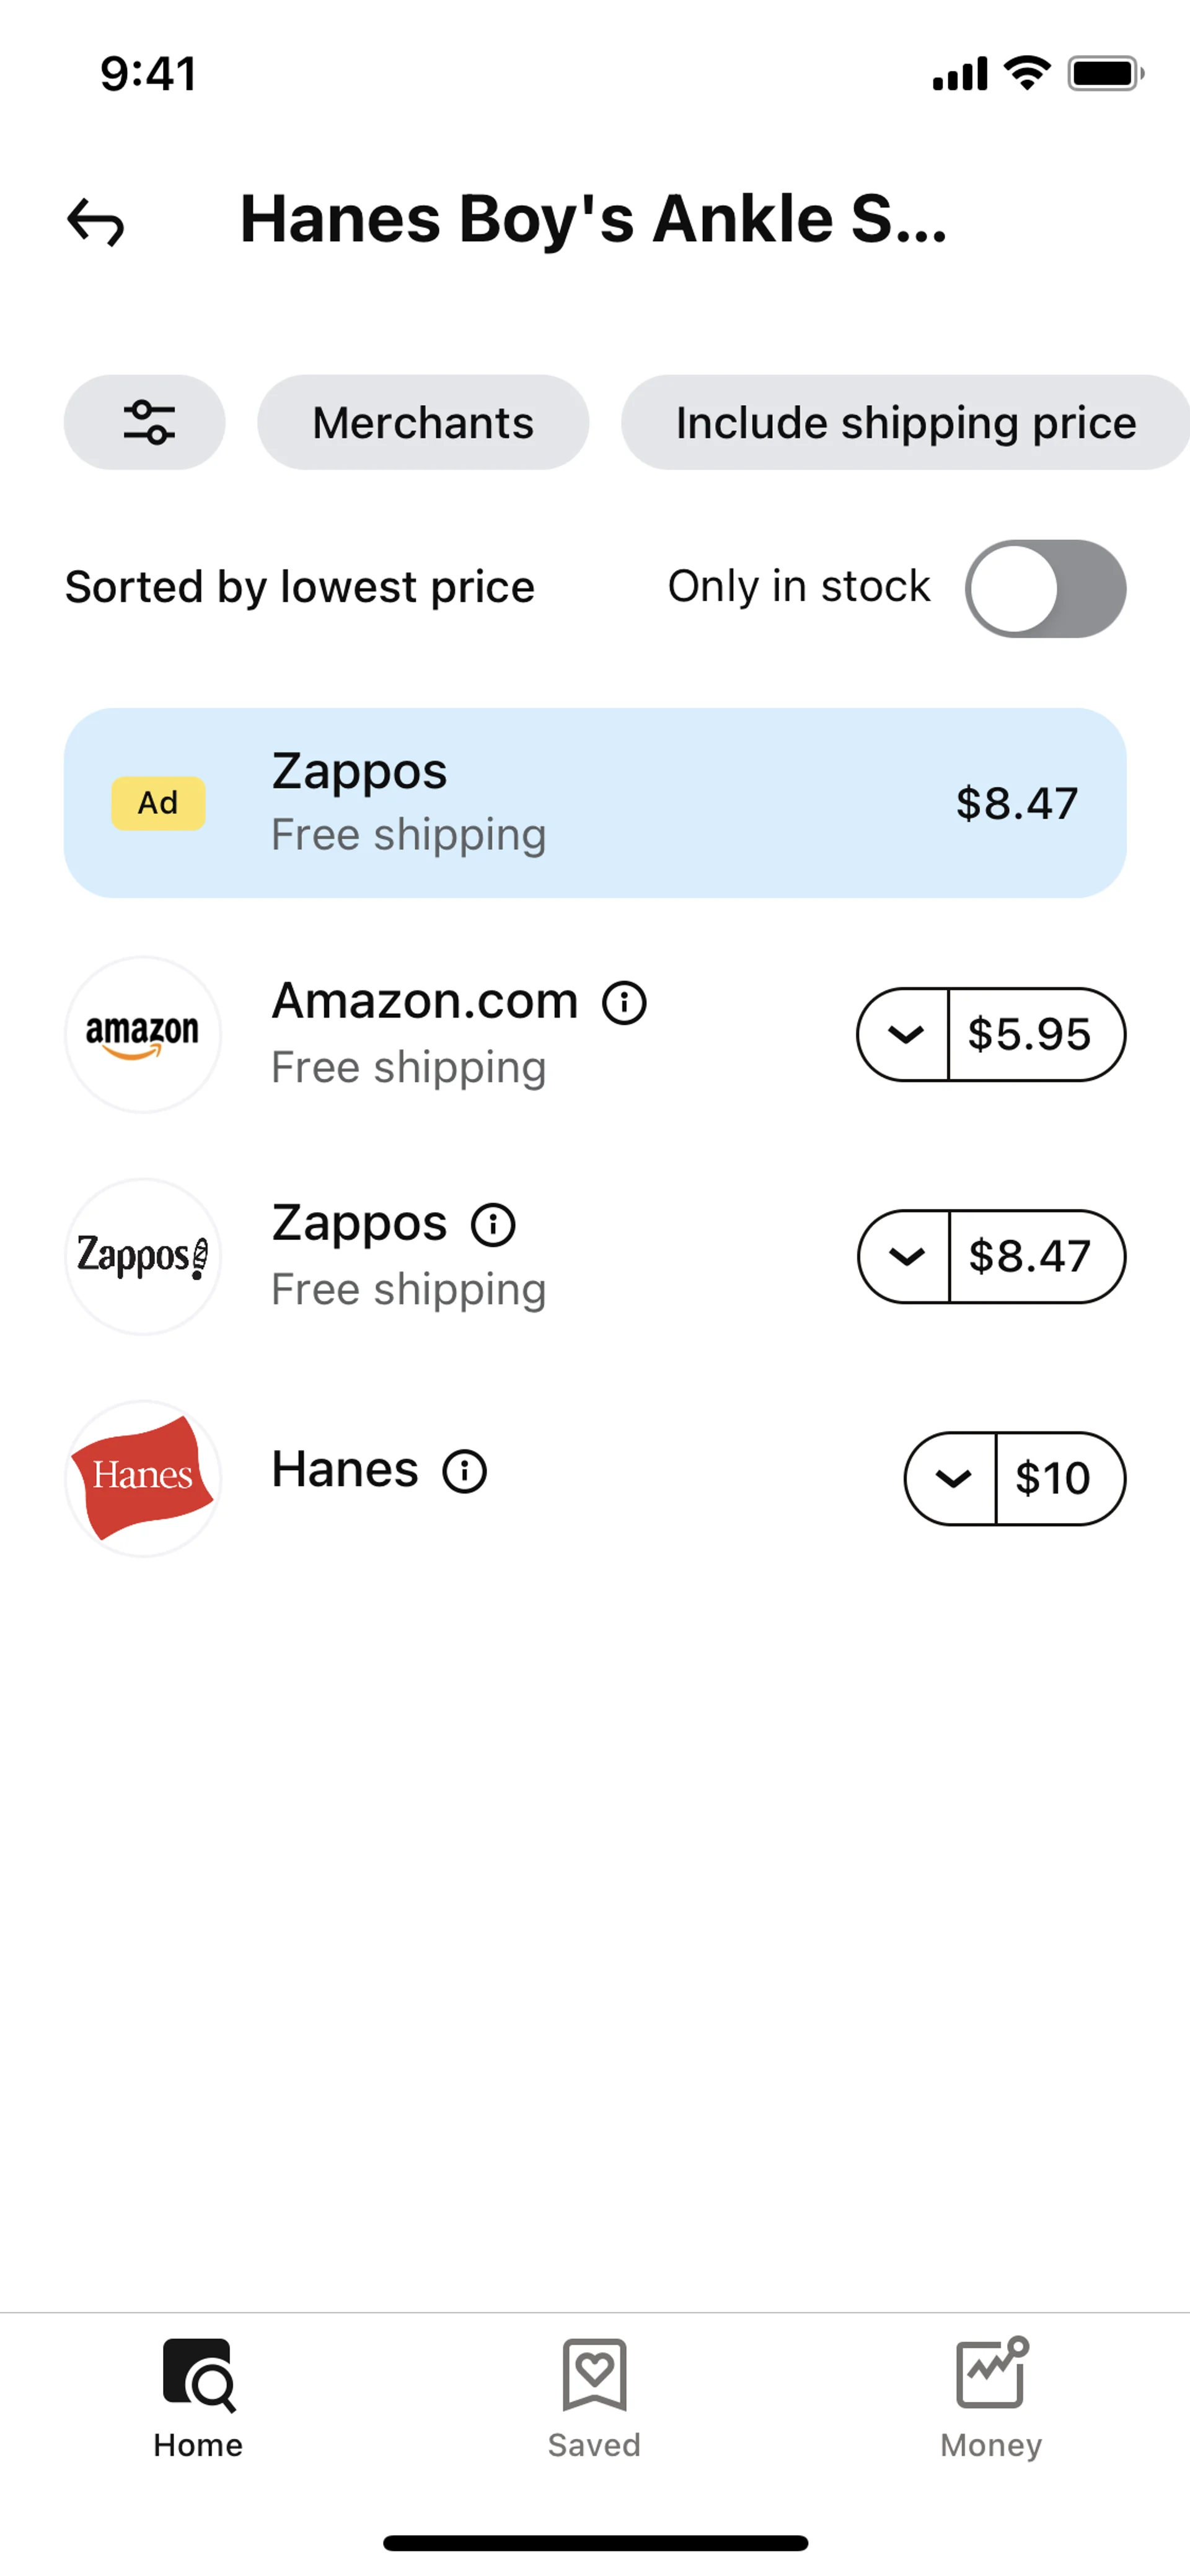Open the Merchants filter
This screenshot has height=2576, width=1190.
[x=423, y=422]
